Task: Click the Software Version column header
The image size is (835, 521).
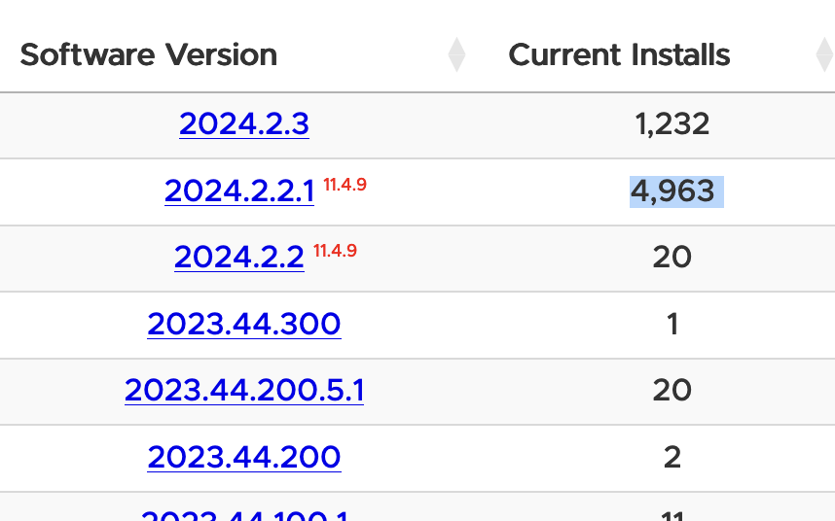Action: [149, 54]
